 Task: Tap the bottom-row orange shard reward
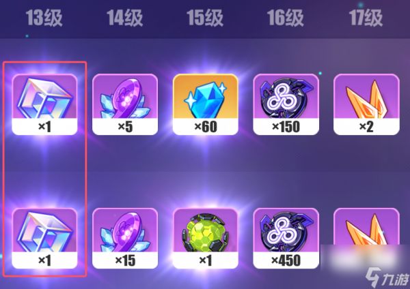click(x=366, y=238)
